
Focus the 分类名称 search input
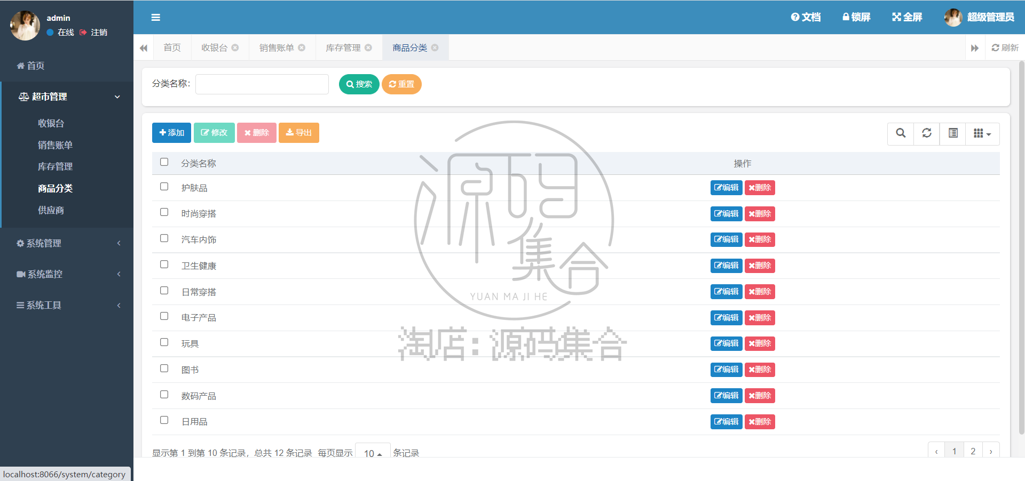[x=262, y=84]
